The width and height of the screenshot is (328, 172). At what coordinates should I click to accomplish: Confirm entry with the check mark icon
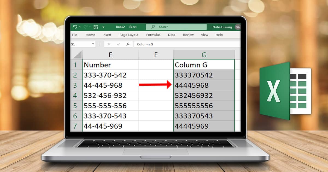[x=118, y=44]
